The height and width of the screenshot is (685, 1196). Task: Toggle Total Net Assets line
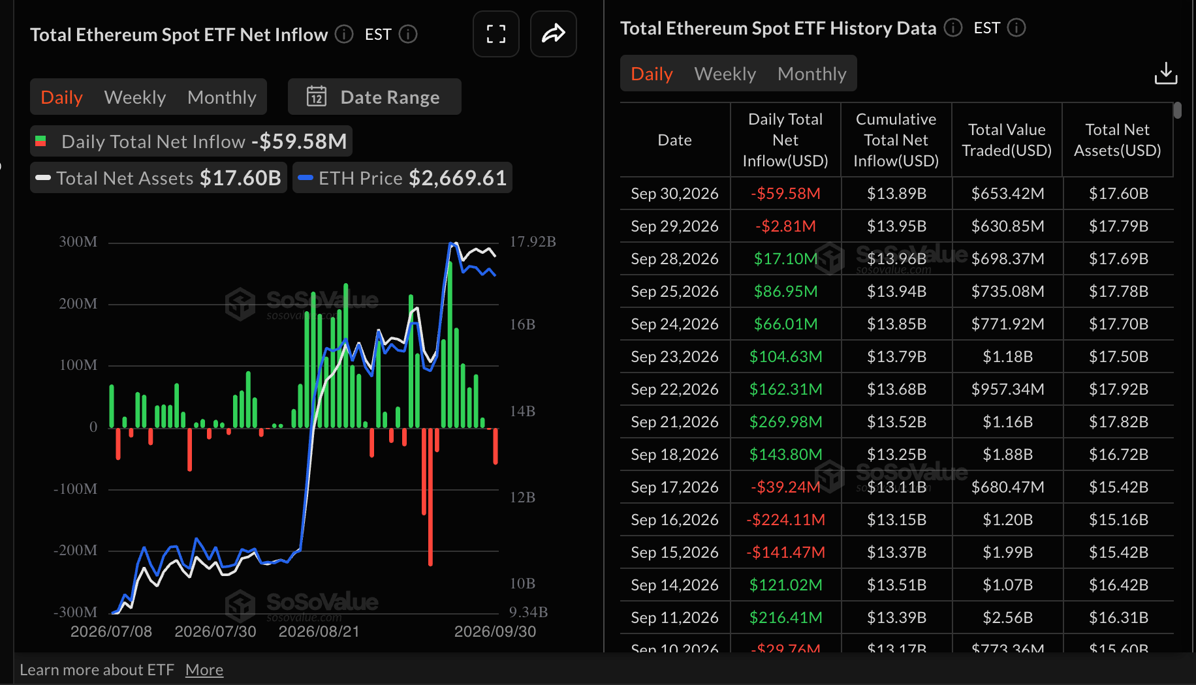[x=159, y=177]
